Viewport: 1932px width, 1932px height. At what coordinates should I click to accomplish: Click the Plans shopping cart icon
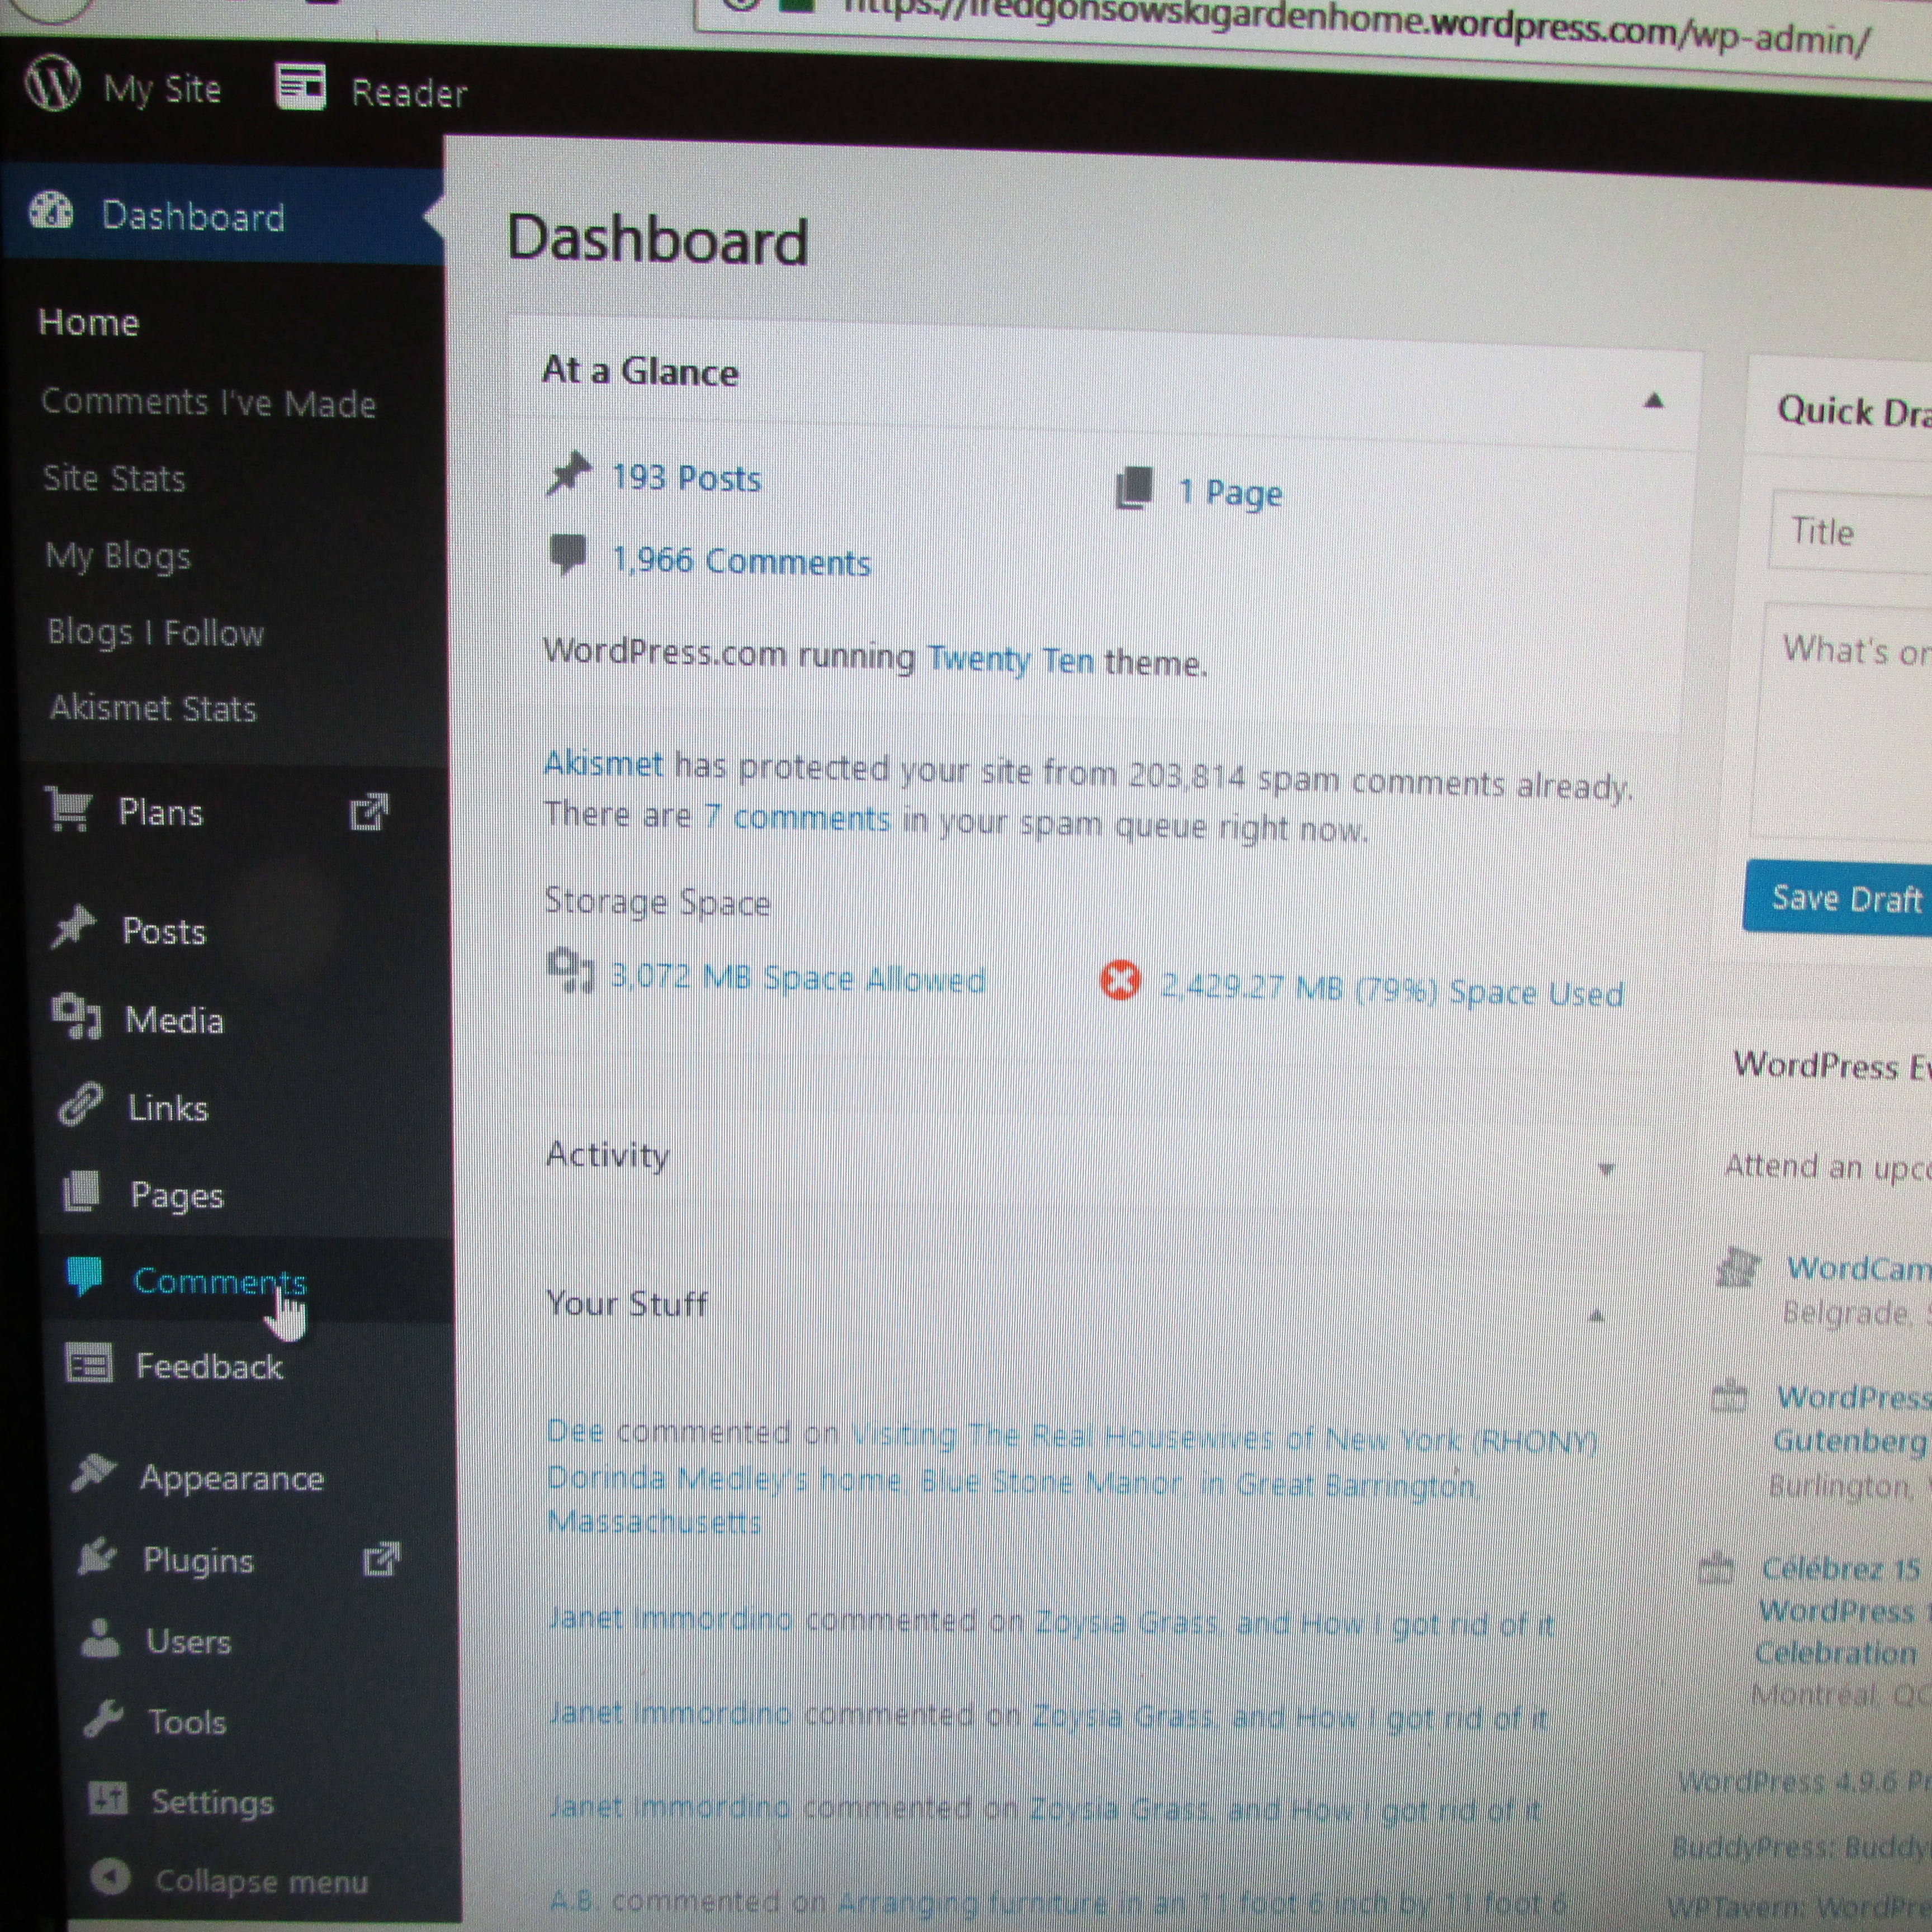click(x=69, y=809)
